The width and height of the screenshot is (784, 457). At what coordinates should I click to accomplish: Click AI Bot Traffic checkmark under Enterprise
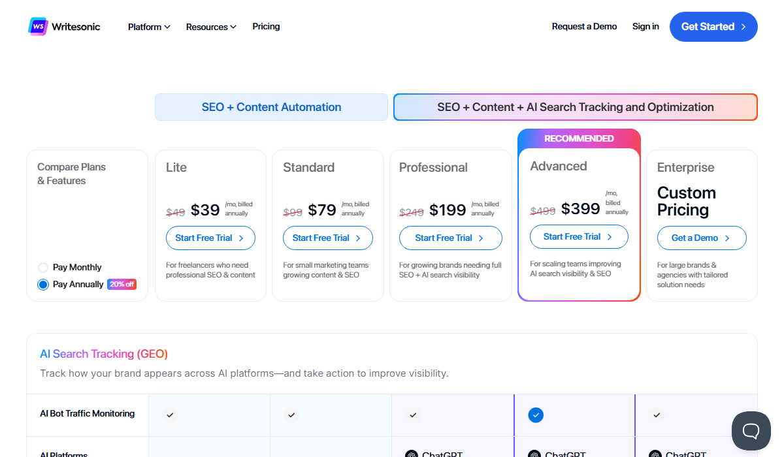pyautogui.click(x=657, y=415)
